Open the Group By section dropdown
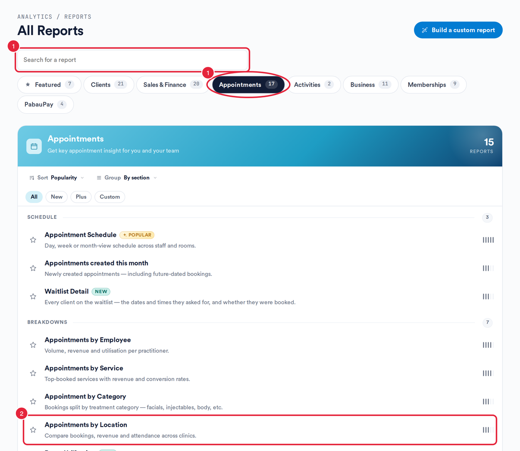Screen dimensions: 520x451 127,178
